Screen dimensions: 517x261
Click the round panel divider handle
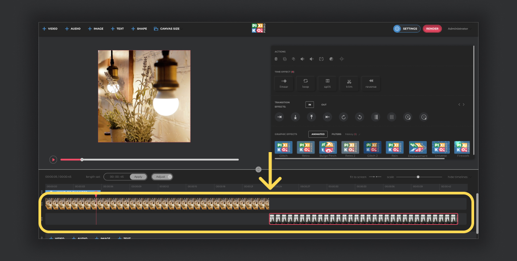point(258,169)
